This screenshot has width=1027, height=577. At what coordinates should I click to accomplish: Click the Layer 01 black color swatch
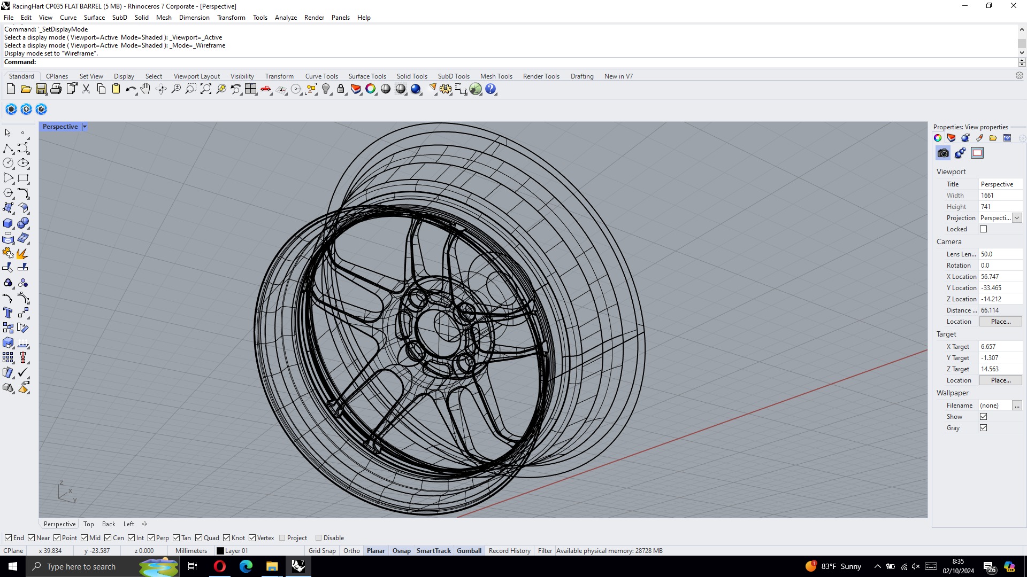click(220, 551)
